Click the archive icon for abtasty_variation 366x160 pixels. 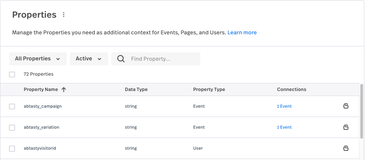(x=346, y=127)
